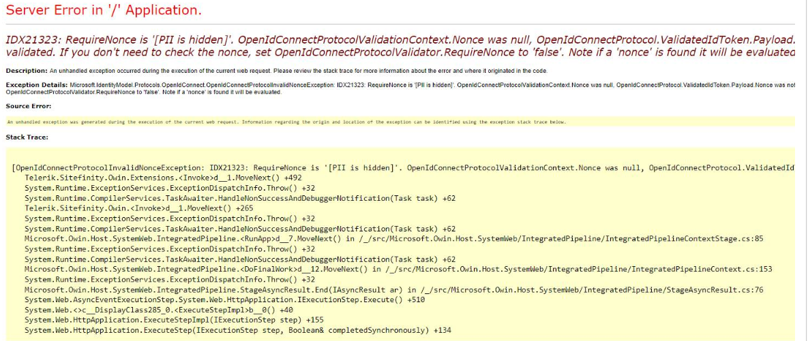Screen dimensions: 808x341
Task: Click the "Server Error in '/' Application." heading
Action: point(104,10)
